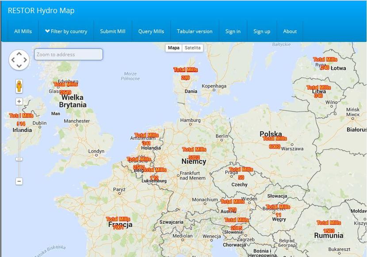Click the Słowacja country label

277,196
